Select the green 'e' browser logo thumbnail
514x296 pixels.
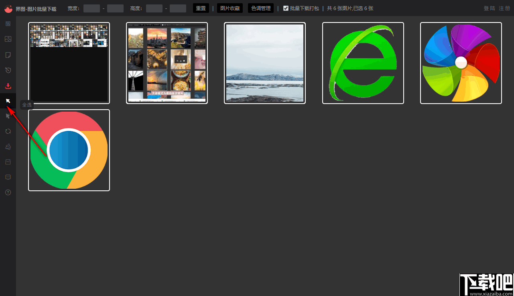[363, 63]
